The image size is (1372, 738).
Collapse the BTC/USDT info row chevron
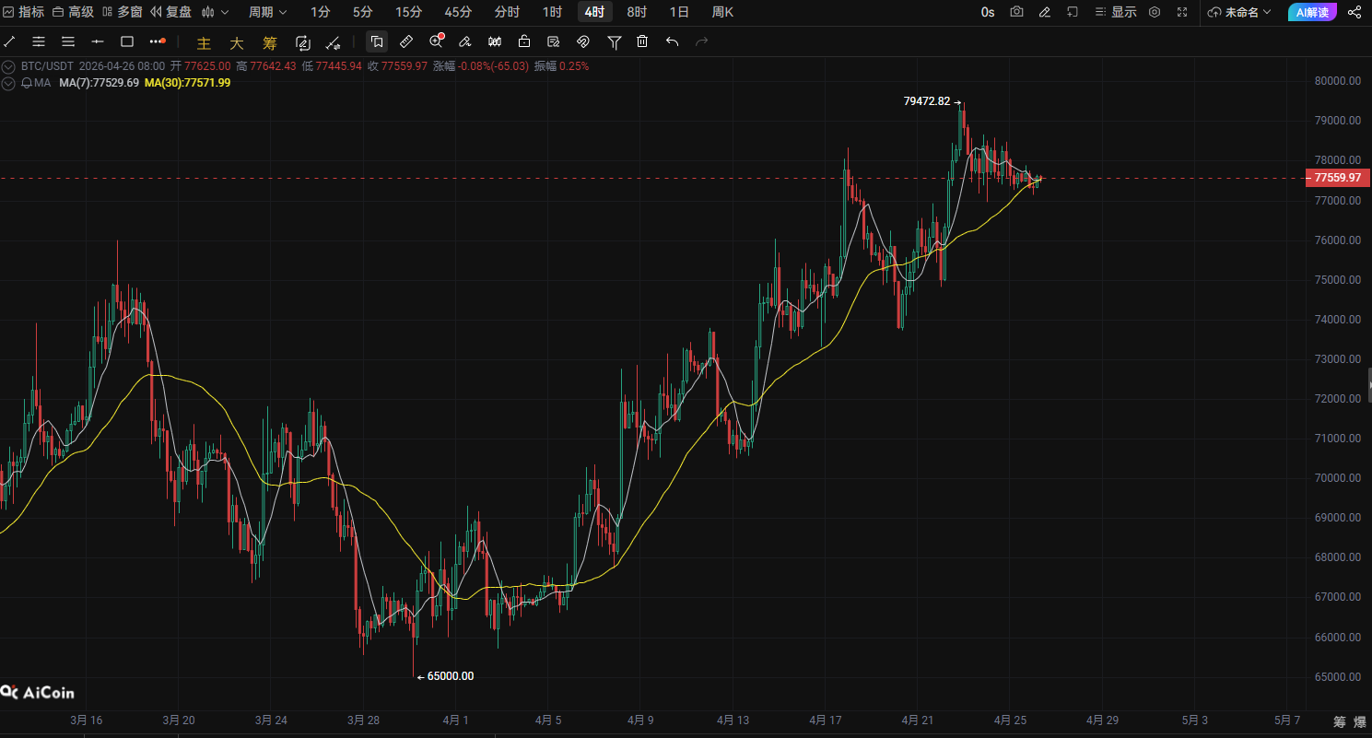(x=8, y=66)
